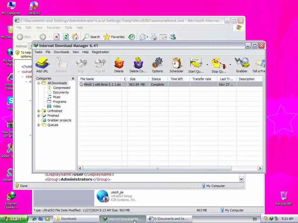Click the Complete status cell
The width and height of the screenshot is (298, 223).
[157, 84]
